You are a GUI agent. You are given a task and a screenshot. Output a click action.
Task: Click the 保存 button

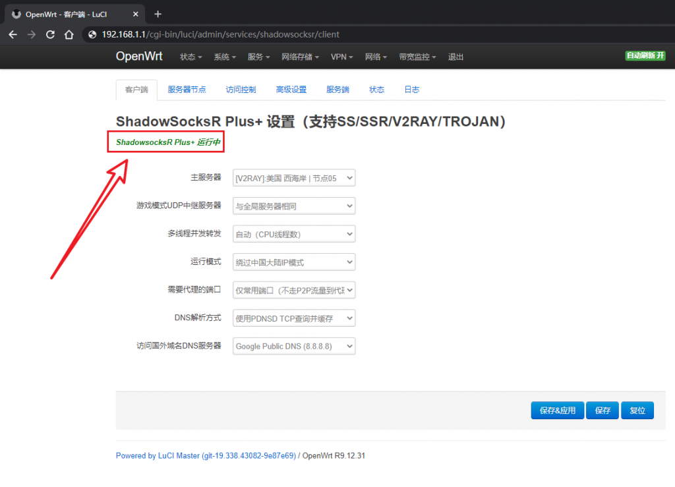(x=602, y=411)
